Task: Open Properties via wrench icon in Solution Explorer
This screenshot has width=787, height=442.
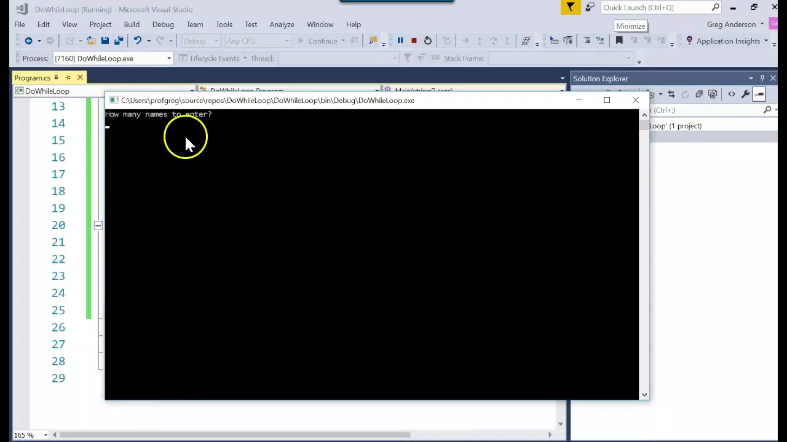Action: (x=745, y=95)
